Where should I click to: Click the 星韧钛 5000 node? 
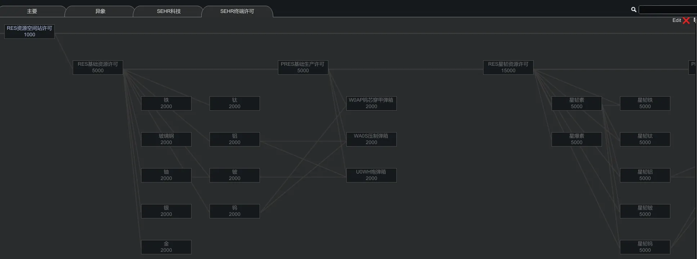pyautogui.click(x=645, y=139)
